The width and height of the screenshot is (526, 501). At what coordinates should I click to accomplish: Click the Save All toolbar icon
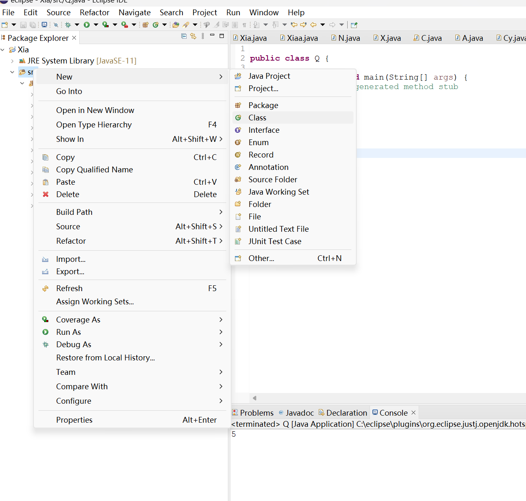33,24
